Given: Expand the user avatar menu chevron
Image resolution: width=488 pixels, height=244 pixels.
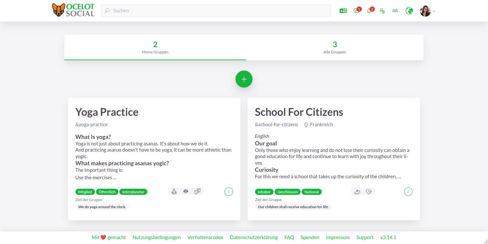Looking at the screenshot, I should [x=434, y=11].
